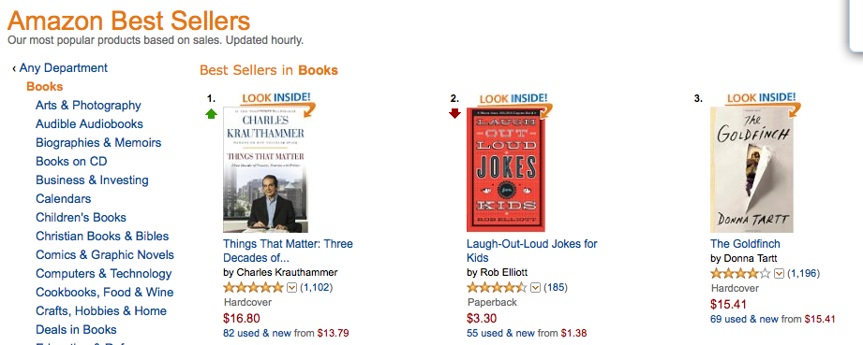This screenshot has width=863, height=345.
Task: Click the Look Inside badge on Things That Matter
Action: tap(278, 103)
